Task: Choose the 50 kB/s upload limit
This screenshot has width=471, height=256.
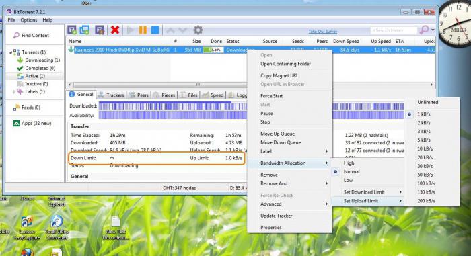Action: pyautogui.click(x=425, y=175)
